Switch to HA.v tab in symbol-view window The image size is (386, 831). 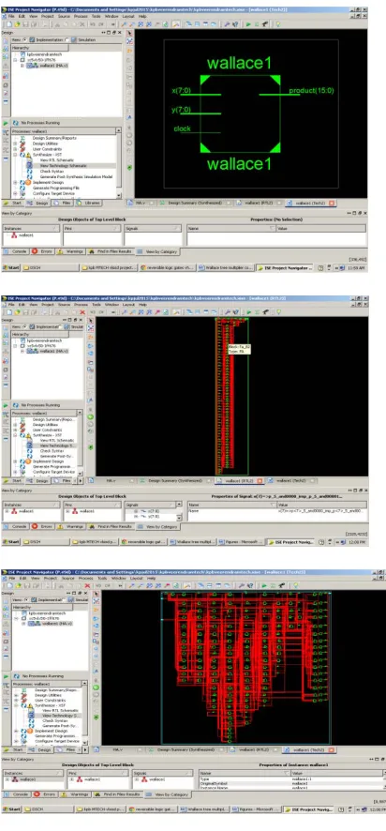tap(141, 203)
